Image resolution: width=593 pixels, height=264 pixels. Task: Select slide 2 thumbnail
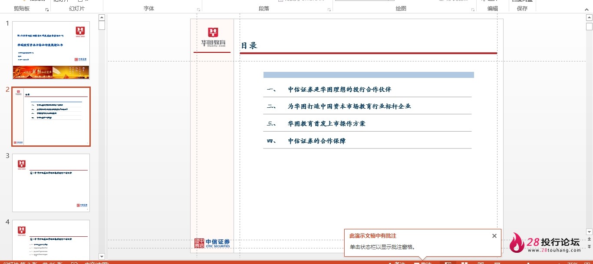[51, 117]
